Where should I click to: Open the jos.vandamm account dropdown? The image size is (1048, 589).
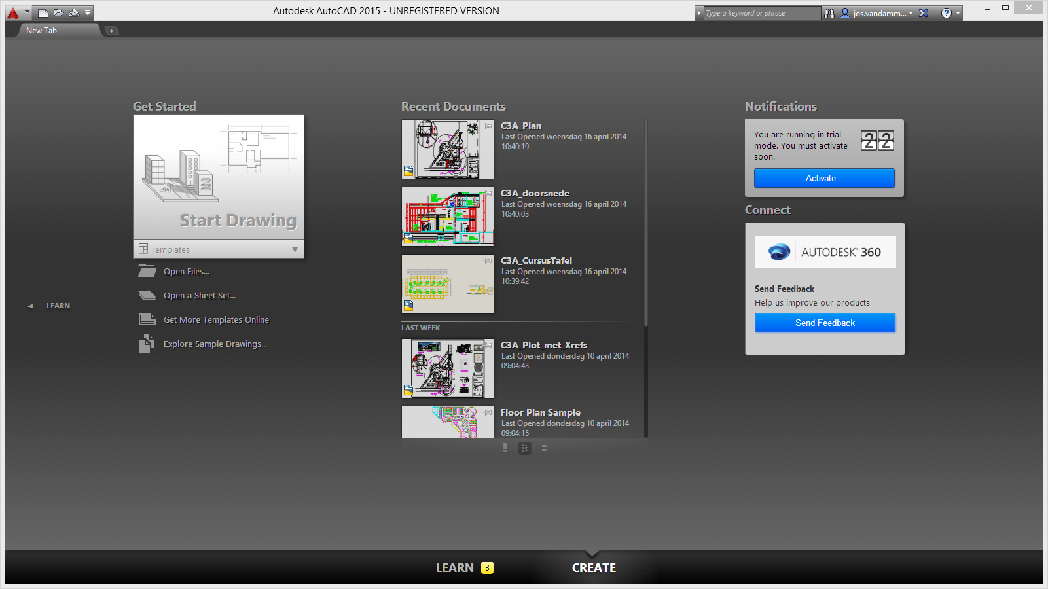(877, 13)
